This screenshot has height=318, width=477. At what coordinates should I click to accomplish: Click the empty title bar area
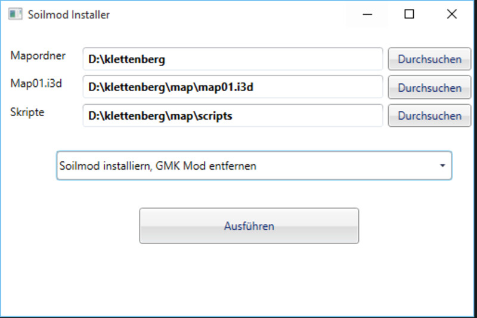(x=227, y=15)
